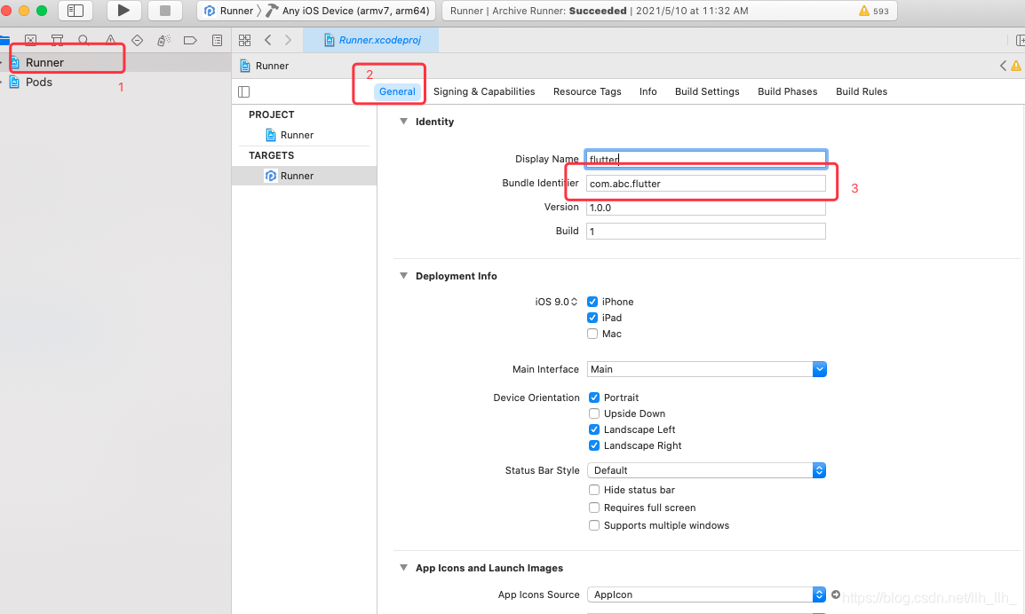Collapse App Icons and Launch Images section
This screenshot has width=1025, height=614.
403,568
